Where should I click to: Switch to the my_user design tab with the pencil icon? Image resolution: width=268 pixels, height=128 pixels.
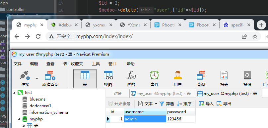[163, 93]
